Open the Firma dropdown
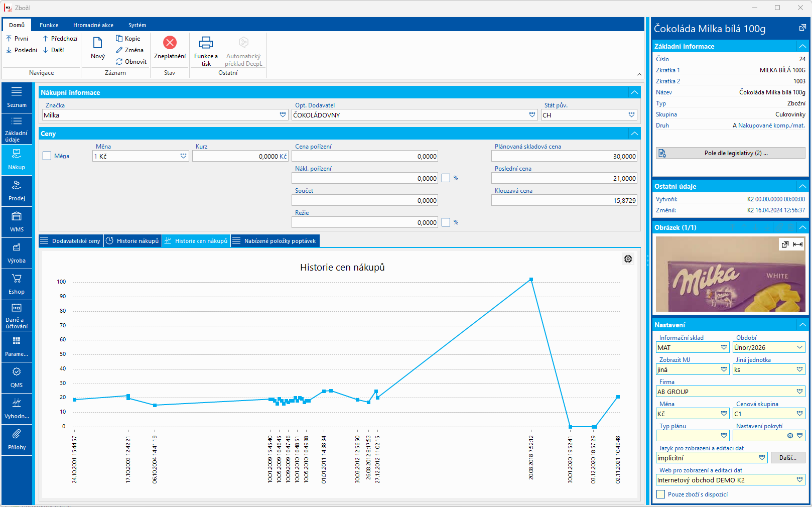This screenshot has height=507, width=812. coord(800,392)
